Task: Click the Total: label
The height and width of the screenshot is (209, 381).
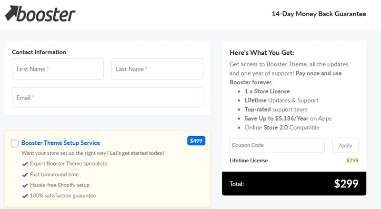Action: tap(237, 184)
